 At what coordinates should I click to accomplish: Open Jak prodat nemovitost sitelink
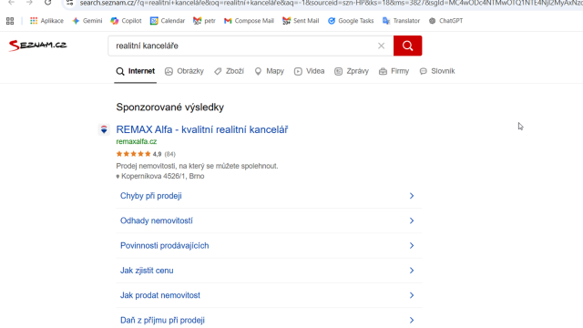(160, 295)
